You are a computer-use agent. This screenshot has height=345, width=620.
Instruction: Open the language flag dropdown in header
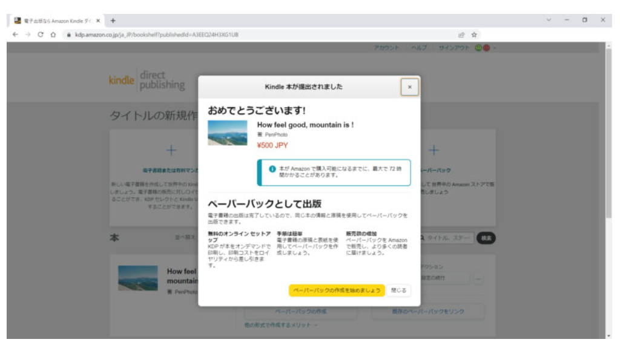pyautogui.click(x=485, y=48)
